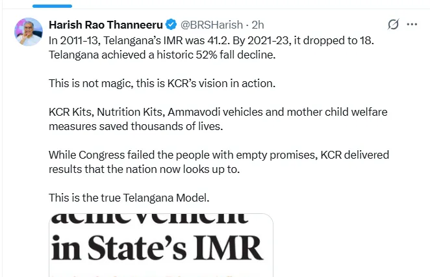The height and width of the screenshot is (277, 430).
Task: Open the attached newspaper clipping image
Action: pos(161,245)
